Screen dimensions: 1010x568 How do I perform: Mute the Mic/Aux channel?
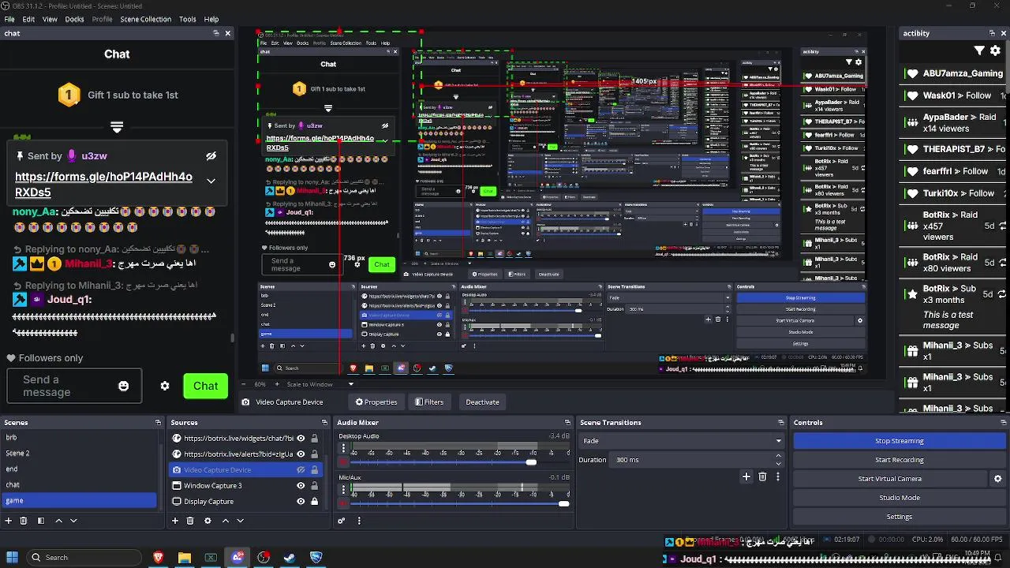point(342,503)
